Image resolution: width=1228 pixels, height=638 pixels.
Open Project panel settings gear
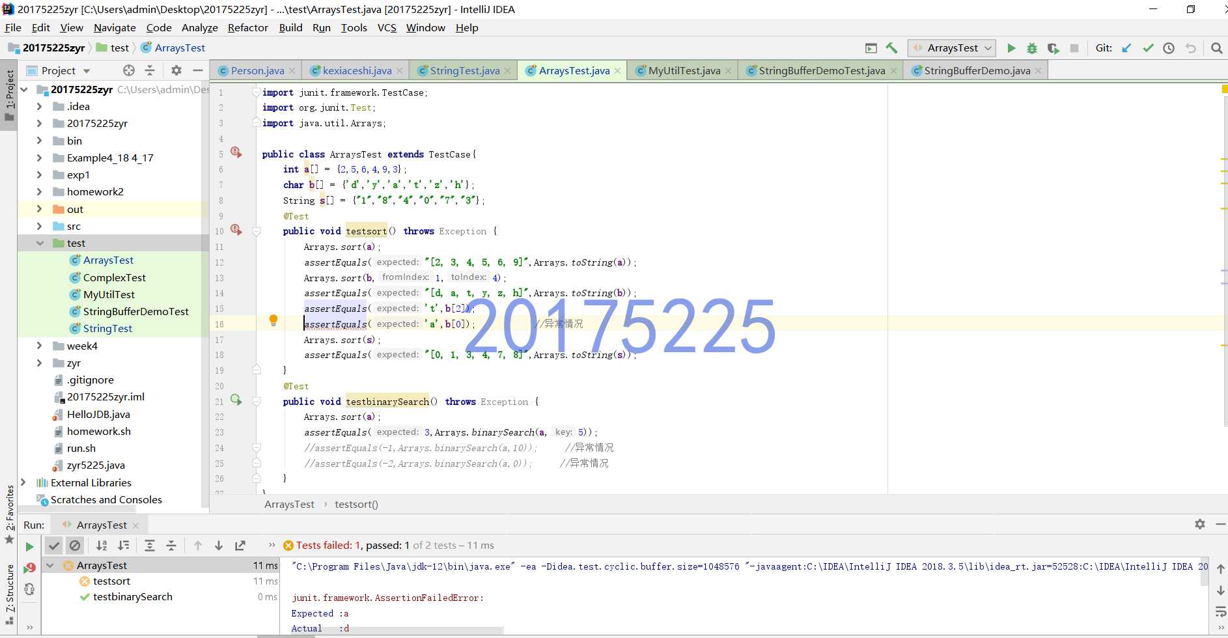click(x=176, y=70)
